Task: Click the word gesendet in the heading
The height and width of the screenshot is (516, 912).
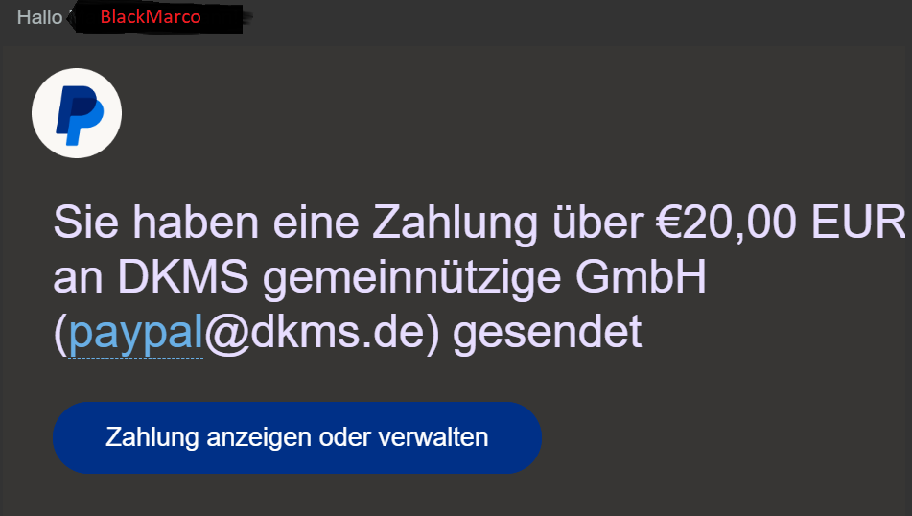Action: coord(548,332)
